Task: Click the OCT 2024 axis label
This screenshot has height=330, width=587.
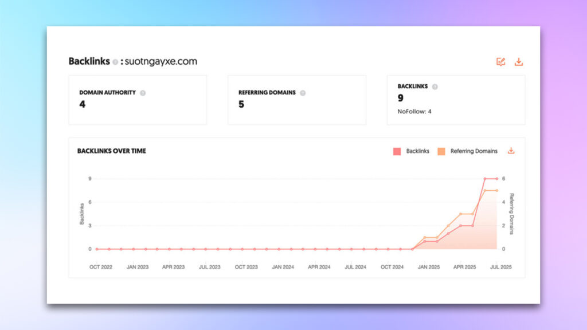Action: click(392, 267)
